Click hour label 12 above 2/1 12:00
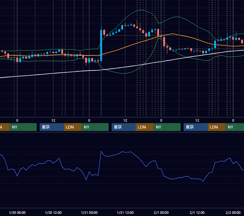 197,121
